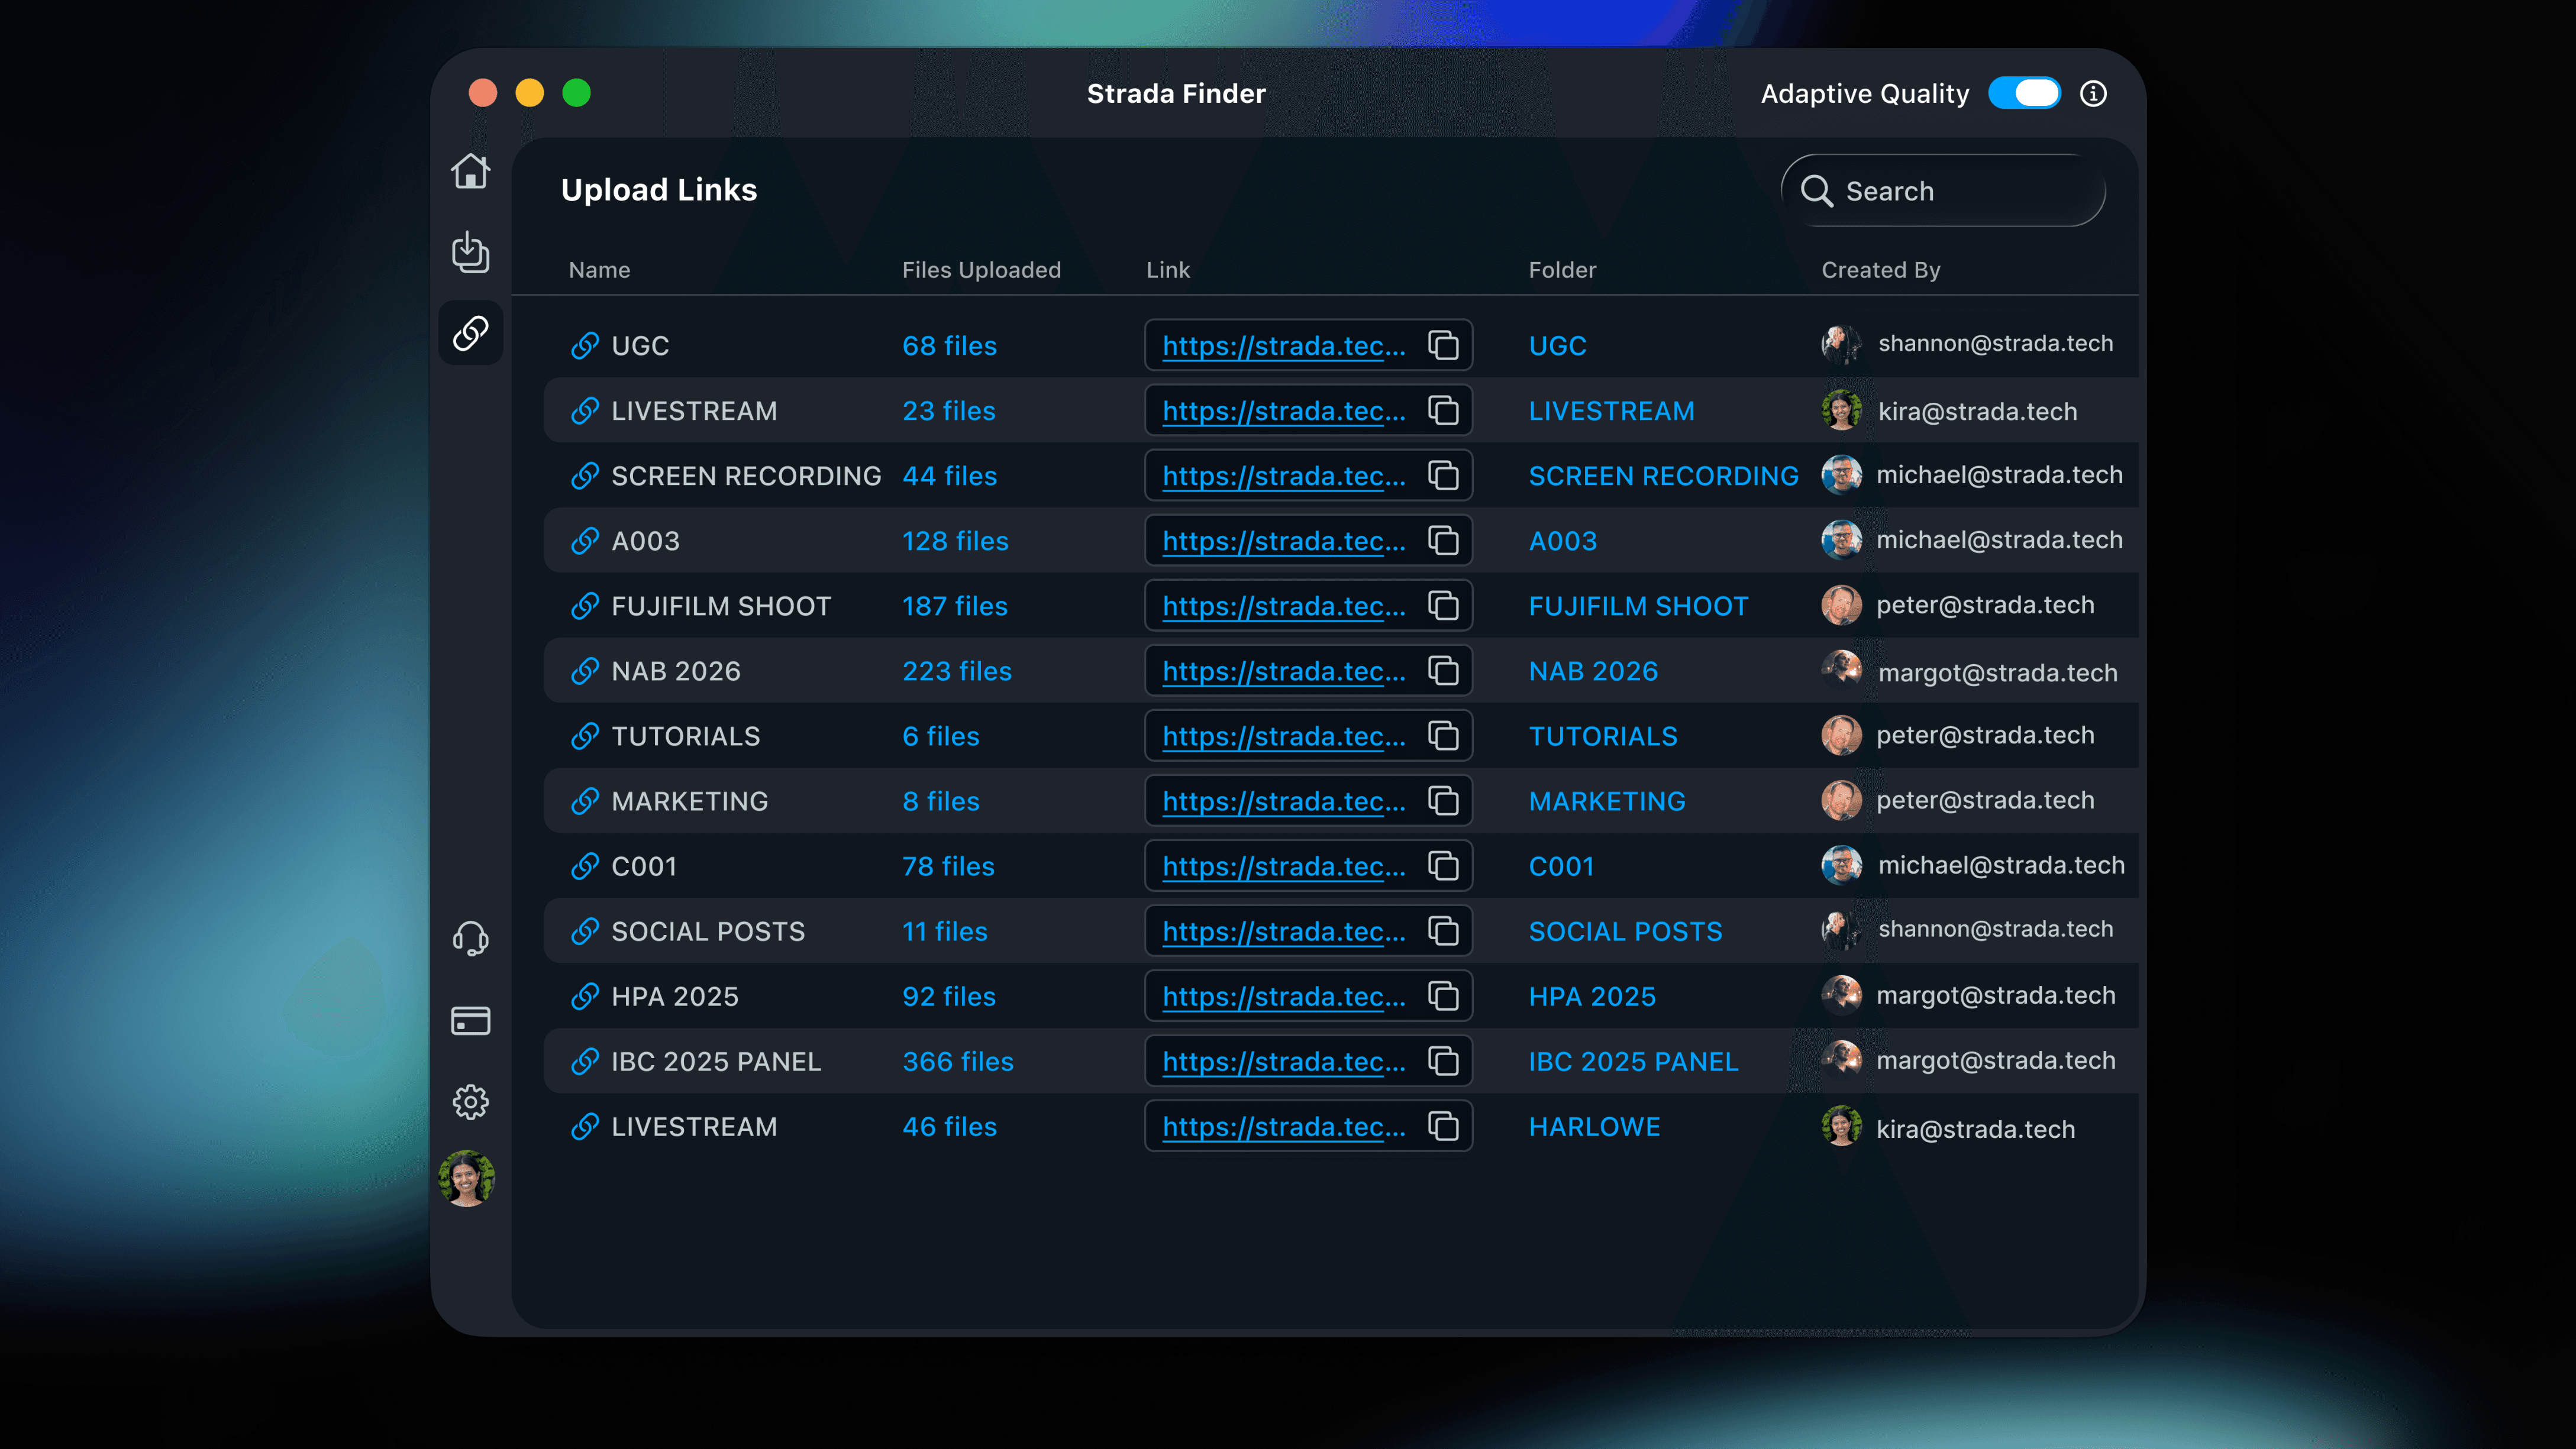Copy the UGC upload link
2576x1449 pixels.
pos(1443,346)
